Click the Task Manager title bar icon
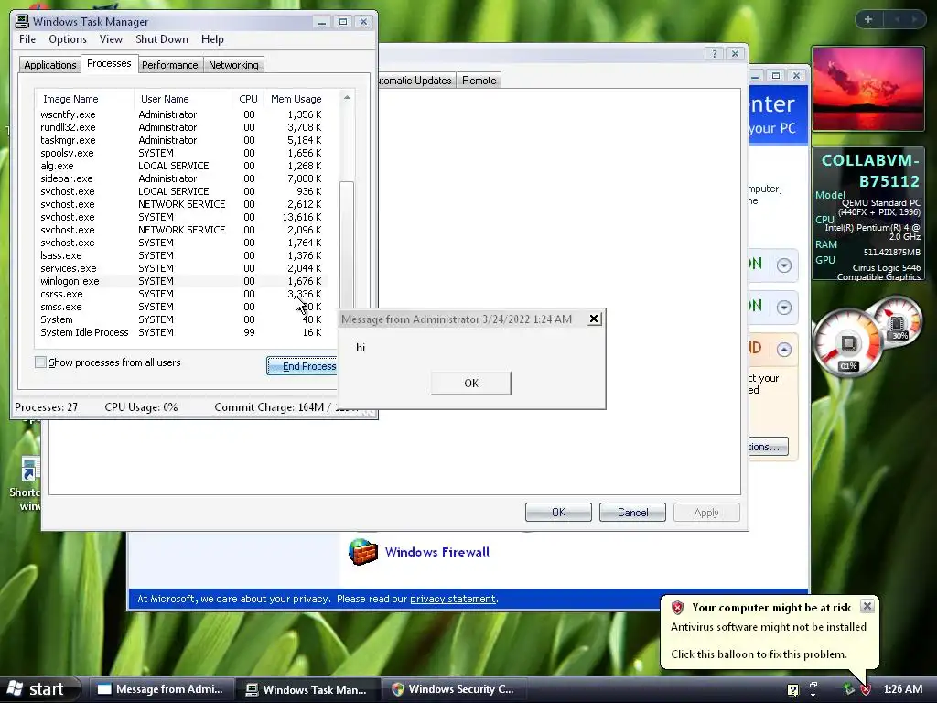The width and height of the screenshot is (937, 703). 22,22
